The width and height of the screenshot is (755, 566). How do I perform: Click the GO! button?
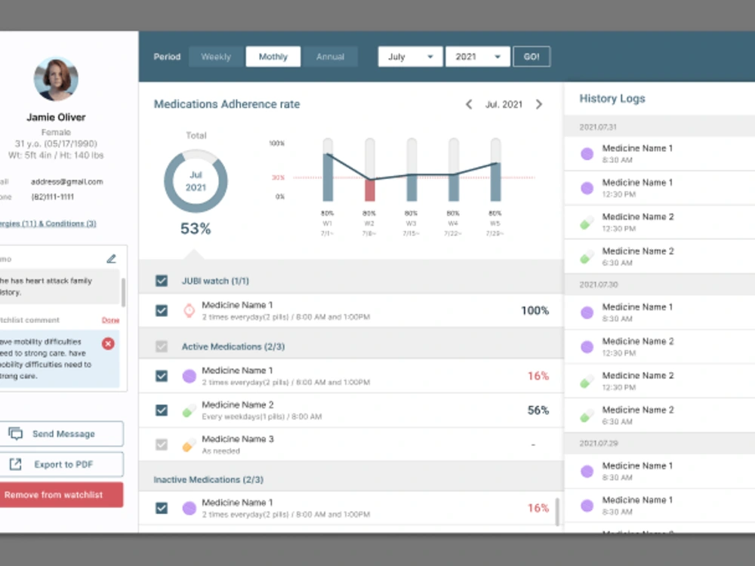[532, 57]
